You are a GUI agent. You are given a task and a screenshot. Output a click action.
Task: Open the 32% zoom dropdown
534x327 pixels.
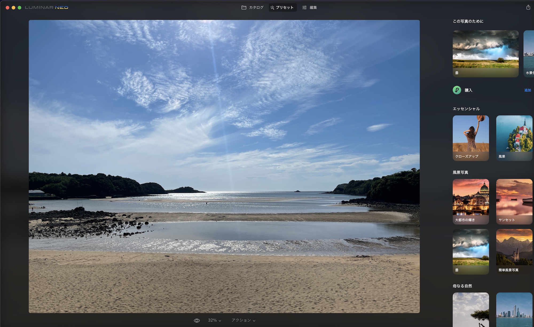214,320
